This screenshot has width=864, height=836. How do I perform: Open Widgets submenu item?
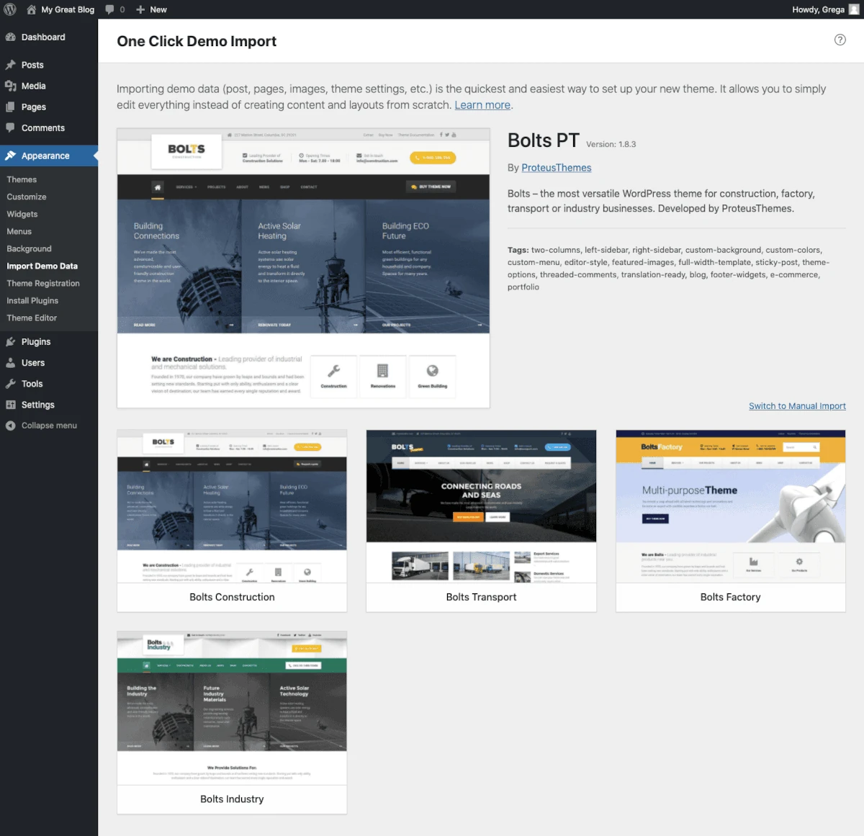(22, 214)
